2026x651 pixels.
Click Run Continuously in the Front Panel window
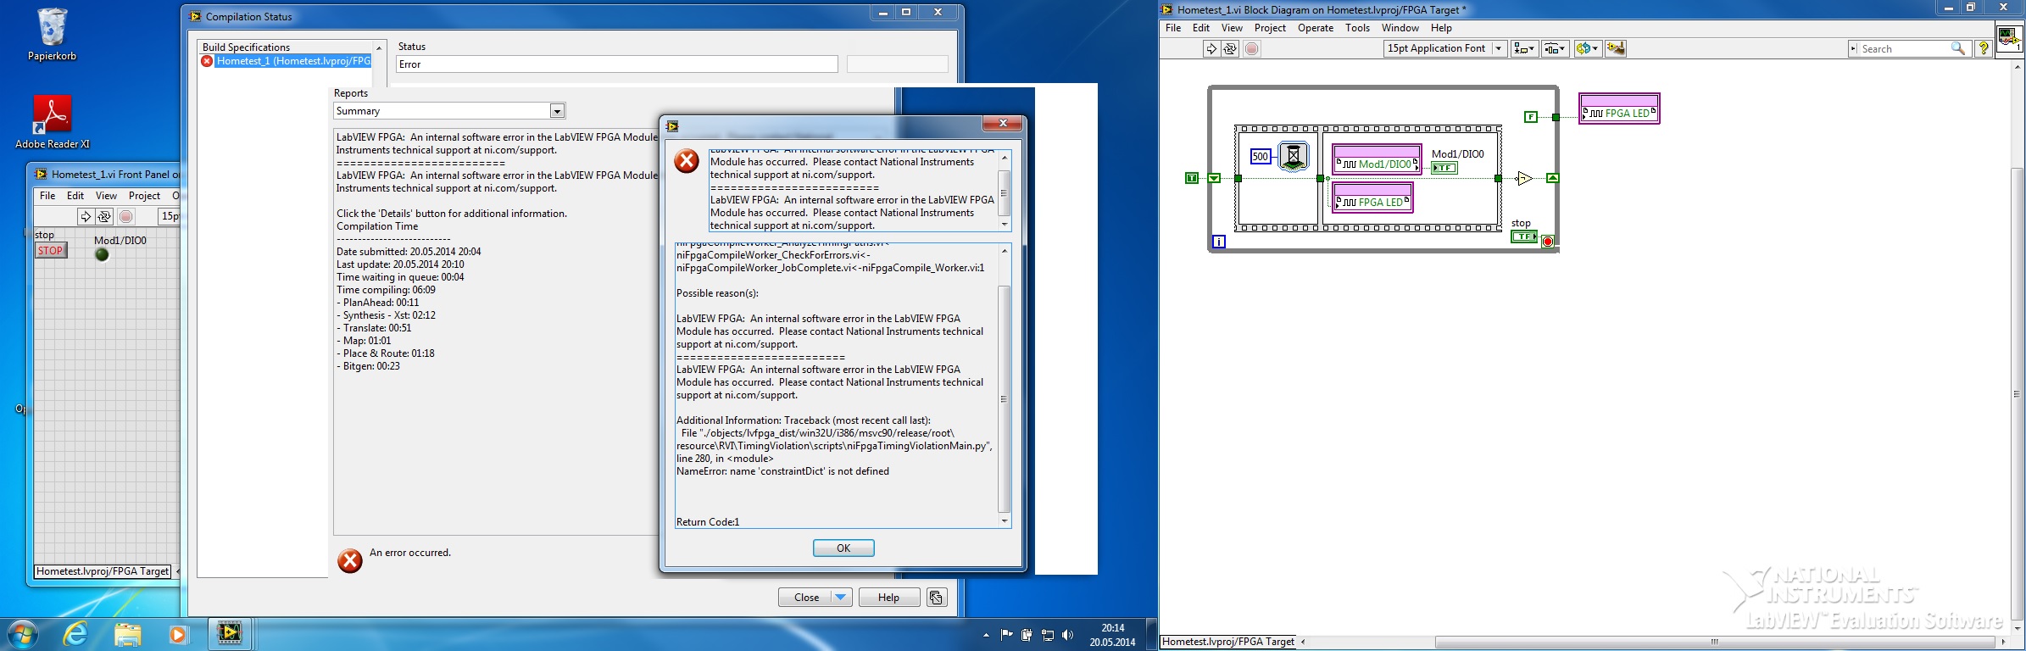104,216
